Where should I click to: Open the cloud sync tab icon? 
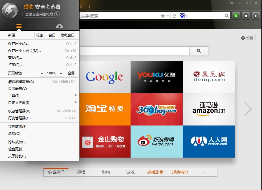[x=59, y=27]
